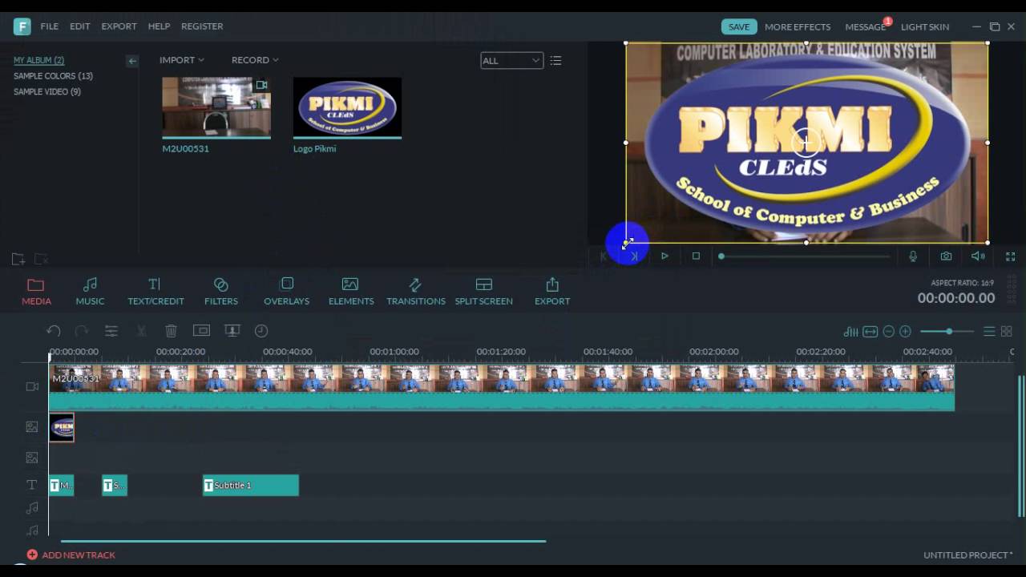
Task: Click ADD NEW TRACK
Action: (71, 555)
